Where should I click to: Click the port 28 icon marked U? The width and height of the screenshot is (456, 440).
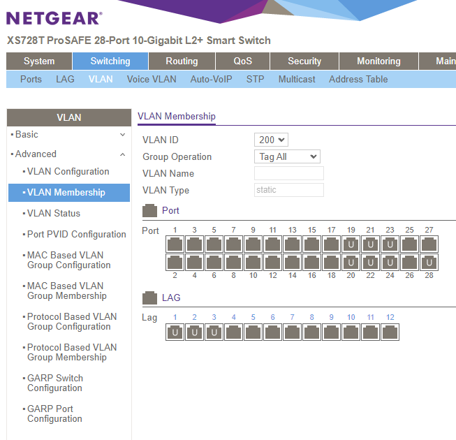pos(429,263)
